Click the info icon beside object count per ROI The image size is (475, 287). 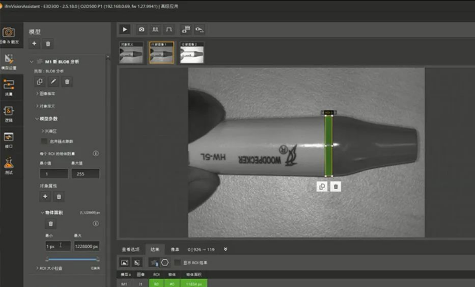pyautogui.click(x=95, y=154)
